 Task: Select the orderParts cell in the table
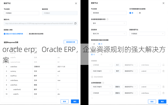(x=21, y=85)
